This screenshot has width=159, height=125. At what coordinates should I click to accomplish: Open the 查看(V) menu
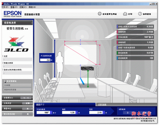tap(14, 7)
